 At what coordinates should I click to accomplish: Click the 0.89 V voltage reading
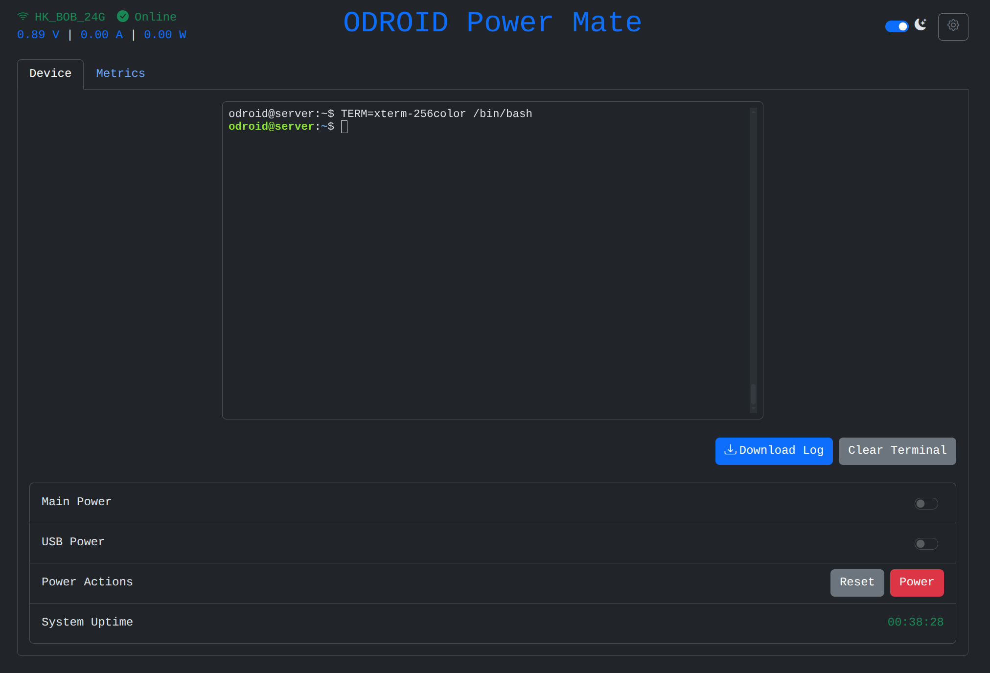pos(38,35)
